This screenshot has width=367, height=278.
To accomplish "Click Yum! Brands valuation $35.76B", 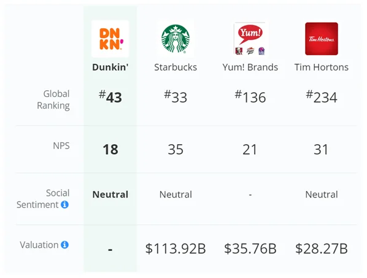I will (x=250, y=249).
